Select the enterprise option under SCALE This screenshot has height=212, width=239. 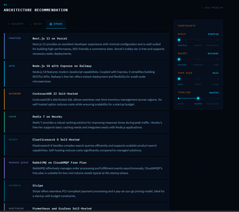pos(218,40)
